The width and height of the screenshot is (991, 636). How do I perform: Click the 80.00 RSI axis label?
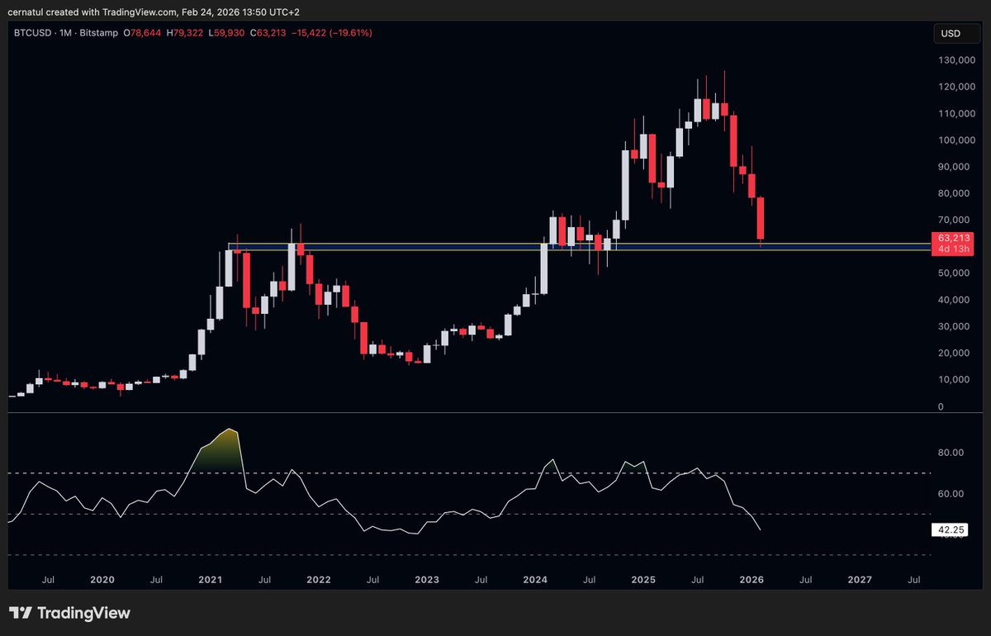pos(951,453)
